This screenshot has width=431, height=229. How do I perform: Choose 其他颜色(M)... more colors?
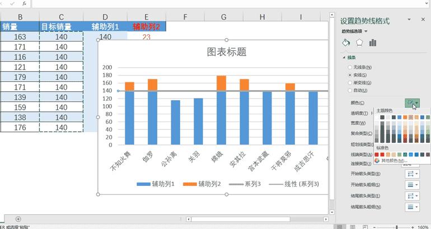point(394,161)
